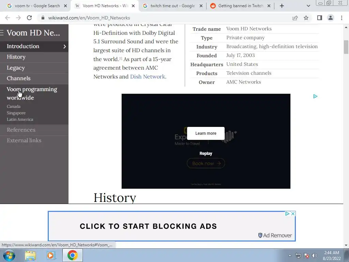This screenshot has height=262, width=349.
Task: Expand the tab search chevron
Action: coord(308,6)
